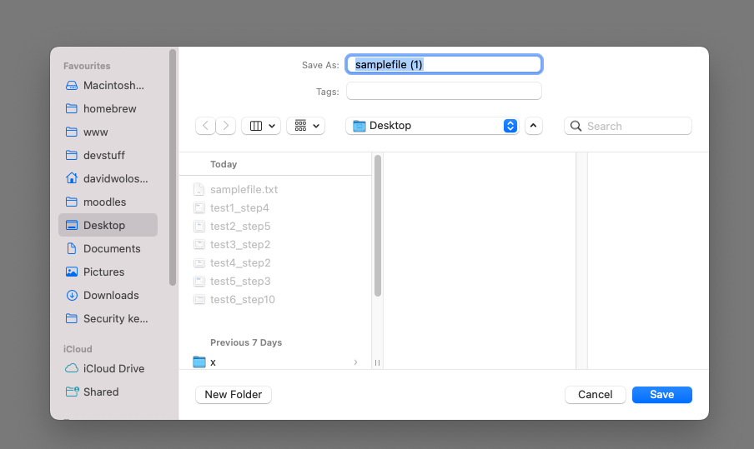Go forward with the right chevron
The height and width of the screenshot is (449, 754).
point(226,126)
